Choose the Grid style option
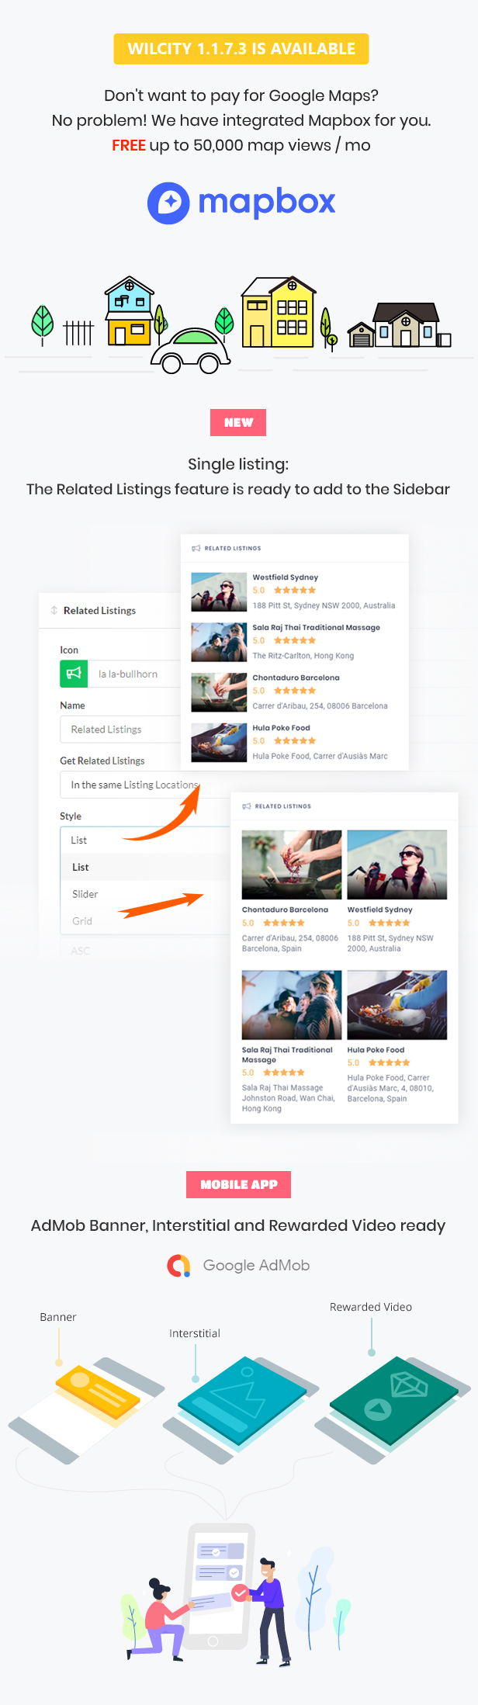The height and width of the screenshot is (1705, 478). pos(82,921)
